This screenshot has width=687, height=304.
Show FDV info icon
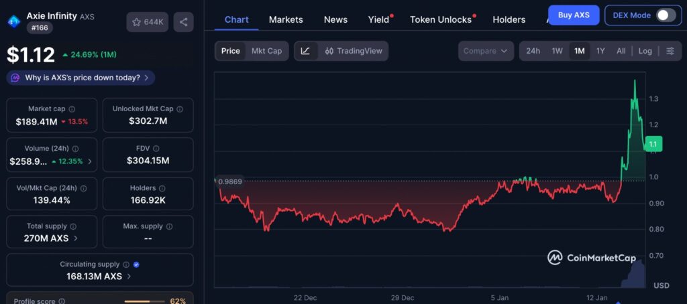coord(156,149)
